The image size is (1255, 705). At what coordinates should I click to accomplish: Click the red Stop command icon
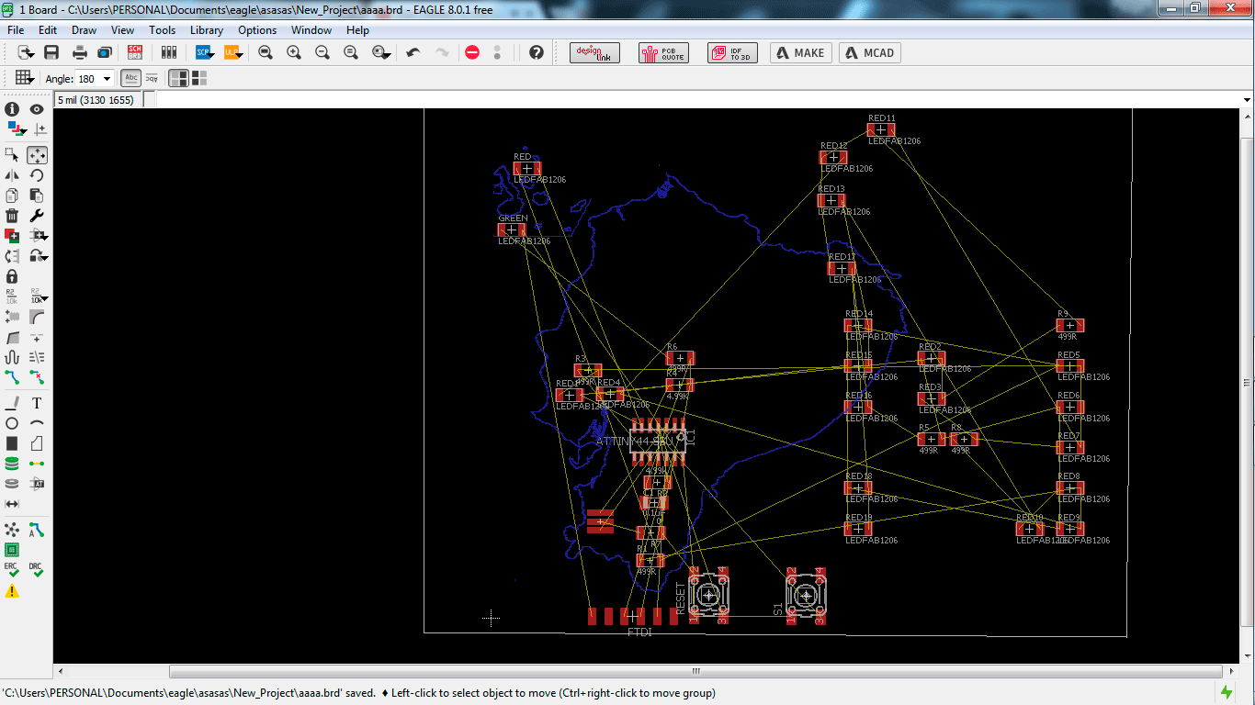tap(472, 52)
